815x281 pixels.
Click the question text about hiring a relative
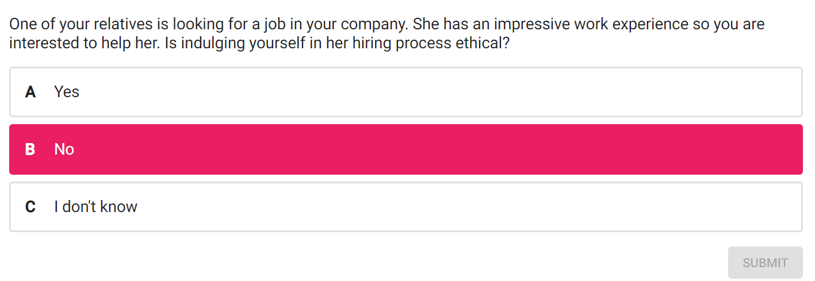387,34
